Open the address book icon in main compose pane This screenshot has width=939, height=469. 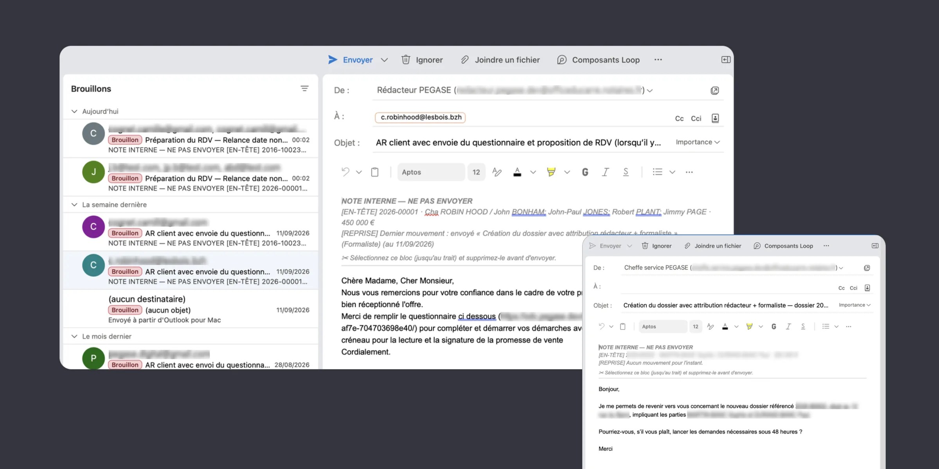(x=715, y=118)
